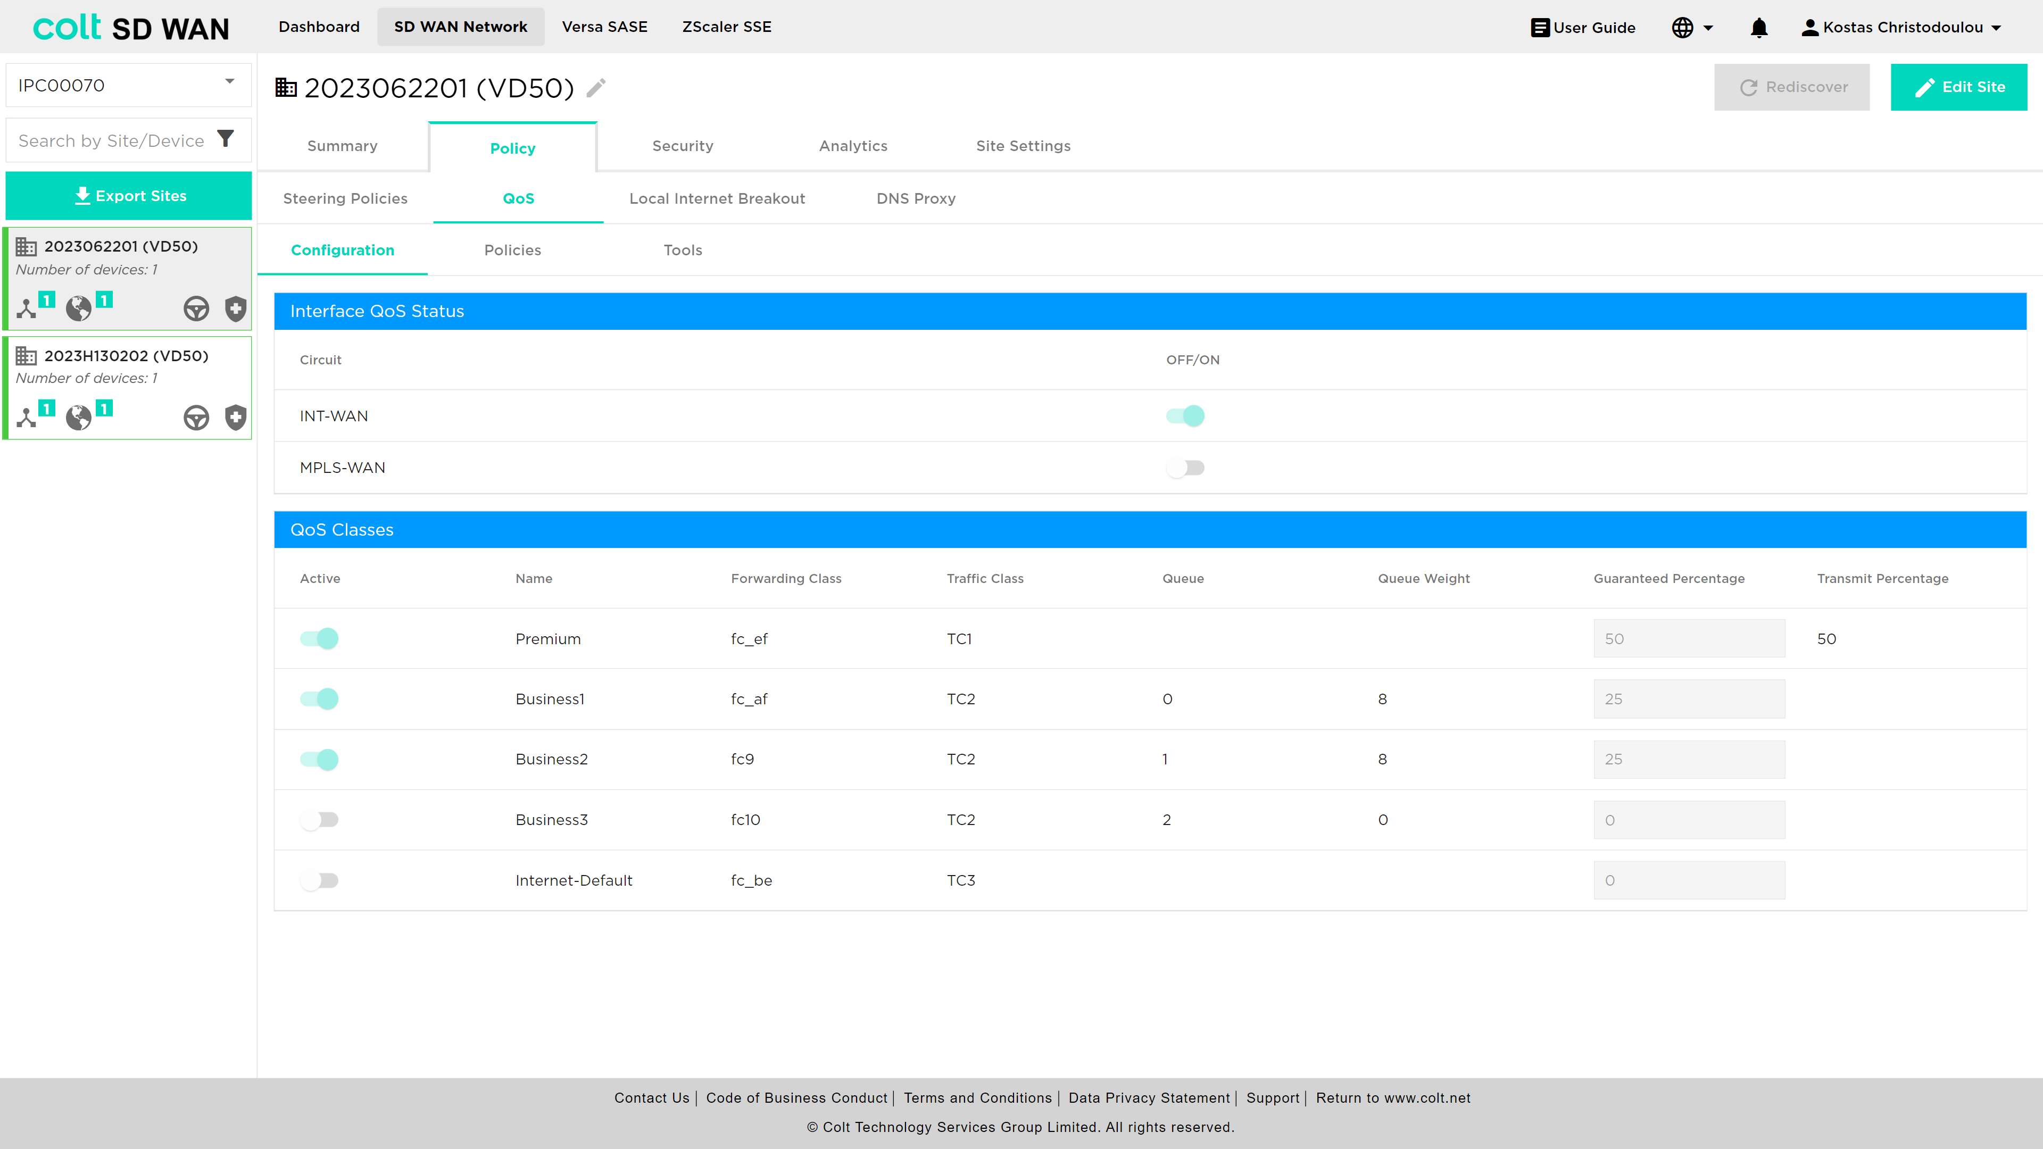This screenshot has height=1149, width=2043.
Task: Open the Support footer link
Action: (x=1273, y=1098)
